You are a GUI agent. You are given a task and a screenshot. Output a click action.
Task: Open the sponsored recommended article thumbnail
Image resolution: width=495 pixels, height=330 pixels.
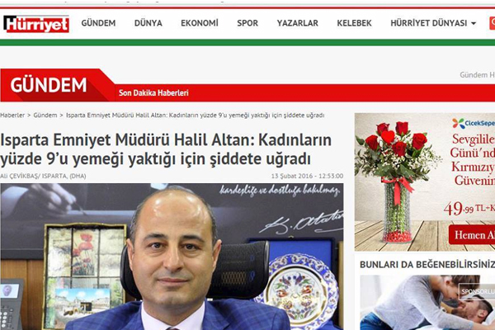pyautogui.click(x=427, y=302)
